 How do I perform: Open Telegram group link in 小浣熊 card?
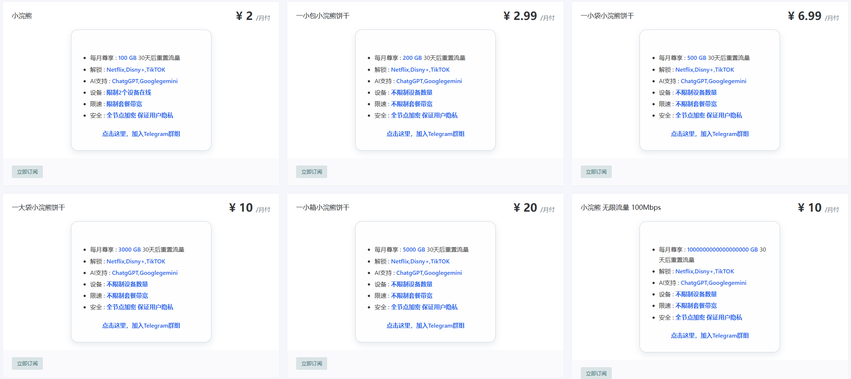click(141, 134)
